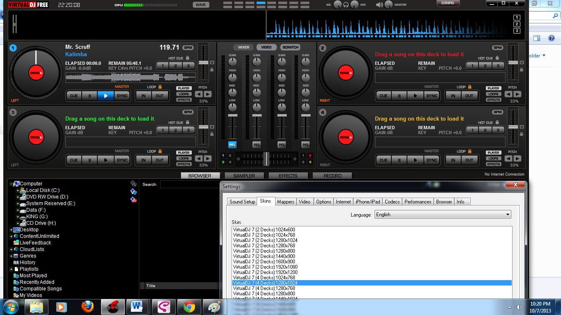Click deck 1 number badge
The image size is (561, 315).
[13, 48]
